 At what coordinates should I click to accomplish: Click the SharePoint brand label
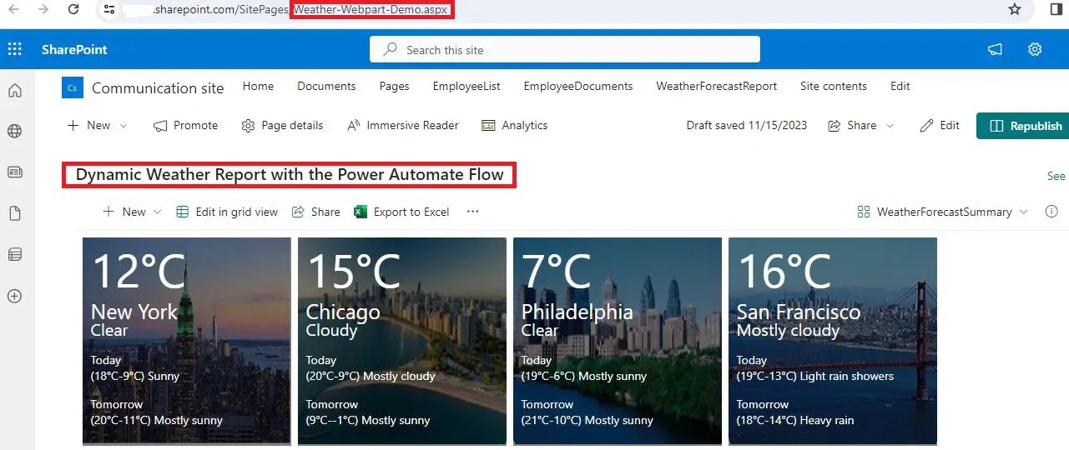pos(74,49)
